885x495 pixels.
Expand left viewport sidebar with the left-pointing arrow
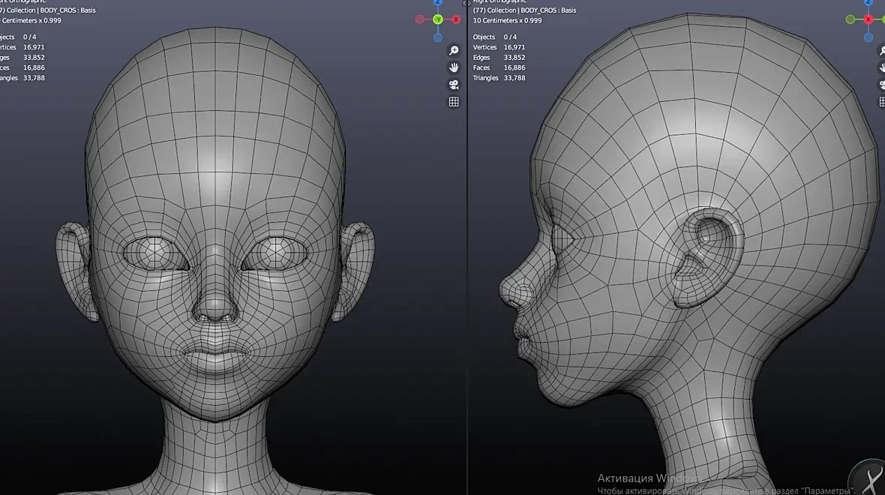(x=463, y=4)
